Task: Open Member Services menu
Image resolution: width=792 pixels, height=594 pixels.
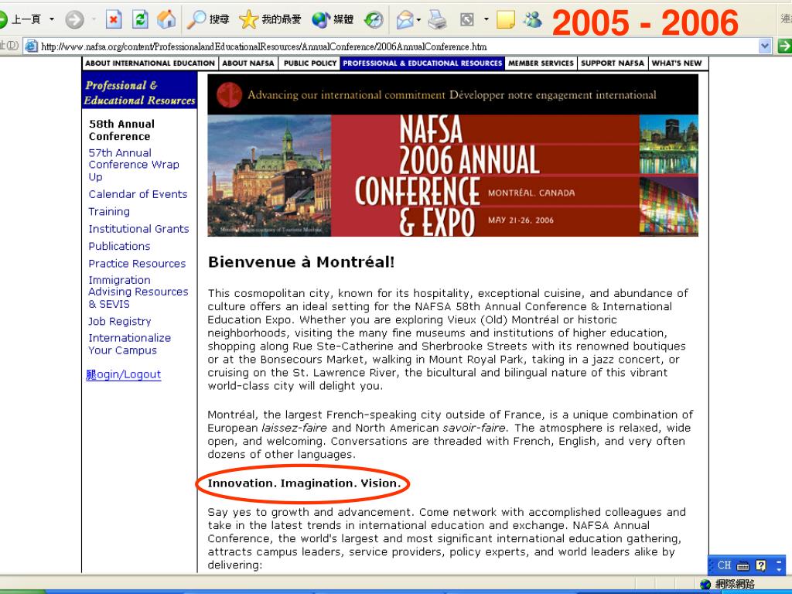Action: point(541,63)
